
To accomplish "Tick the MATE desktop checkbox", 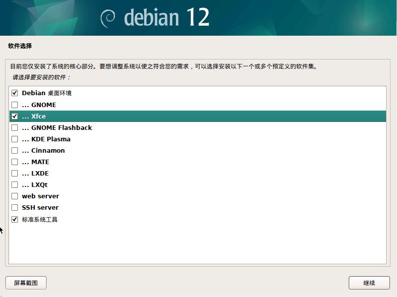I will [x=15, y=162].
